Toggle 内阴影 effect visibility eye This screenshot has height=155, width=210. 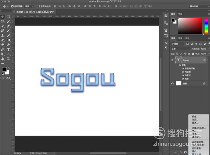[183, 72]
